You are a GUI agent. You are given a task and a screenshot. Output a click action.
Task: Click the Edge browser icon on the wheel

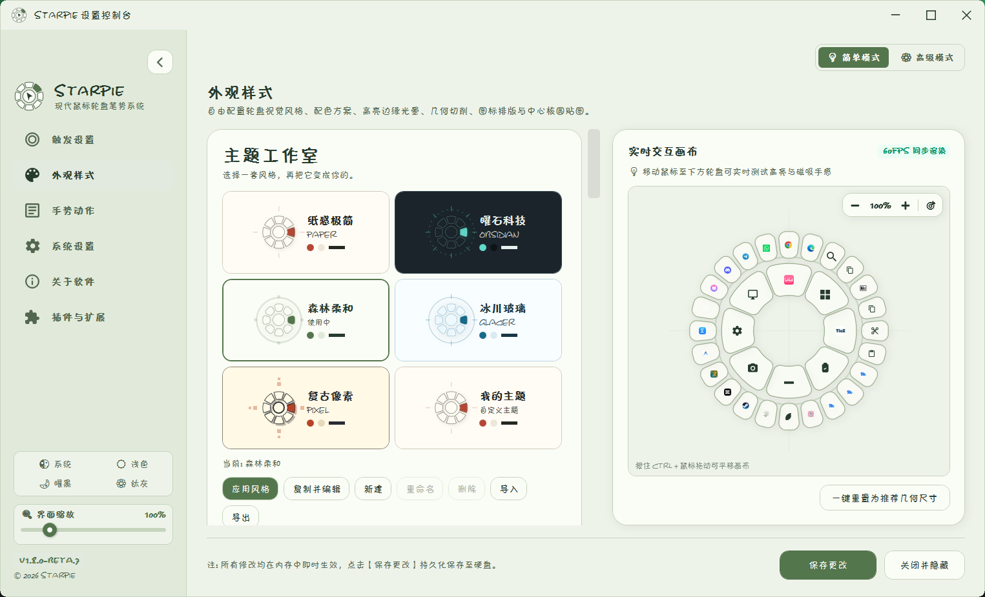click(x=811, y=248)
